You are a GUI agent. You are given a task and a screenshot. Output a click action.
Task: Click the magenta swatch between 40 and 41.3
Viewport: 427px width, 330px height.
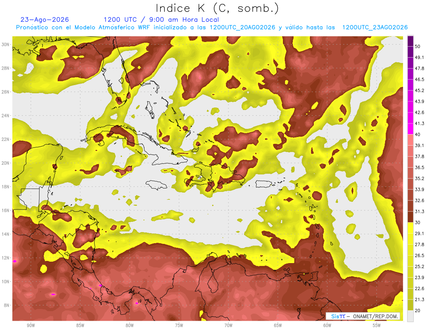point(410,129)
